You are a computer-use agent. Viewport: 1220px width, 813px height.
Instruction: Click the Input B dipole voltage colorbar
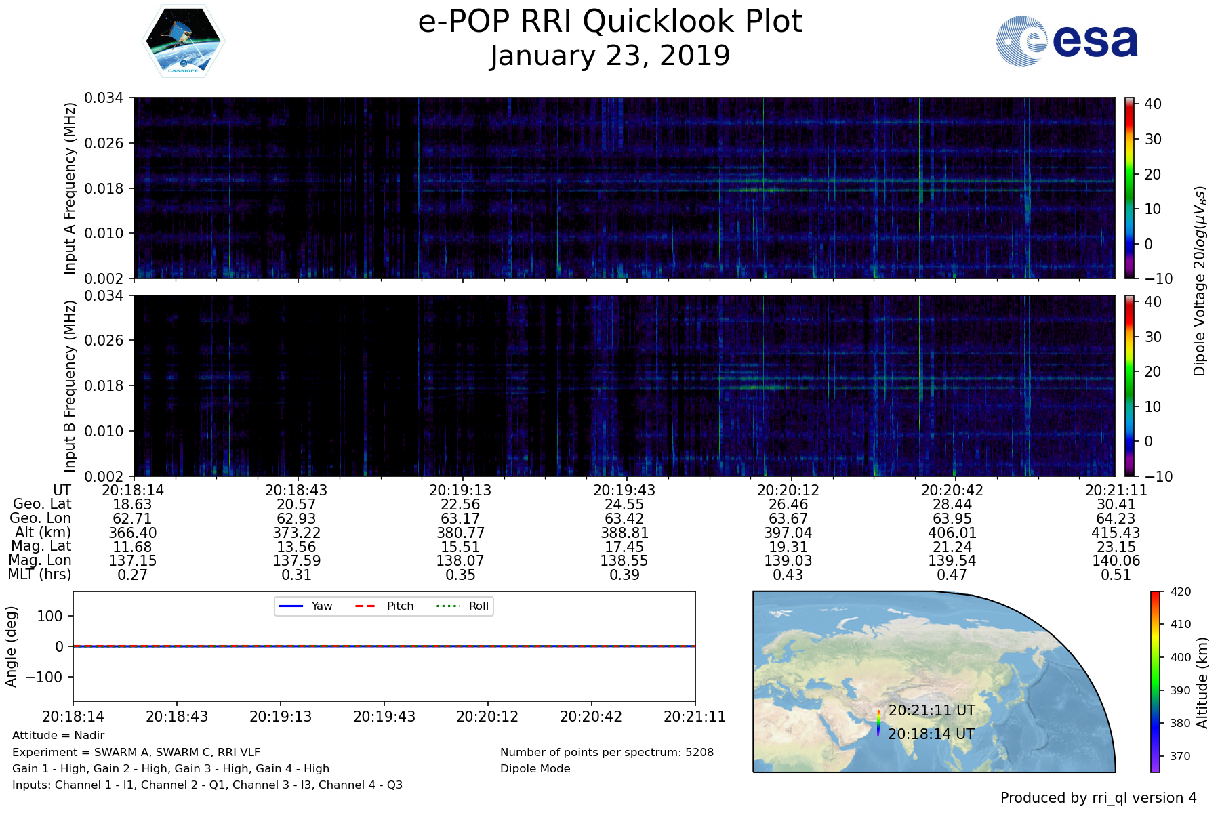click(1129, 385)
